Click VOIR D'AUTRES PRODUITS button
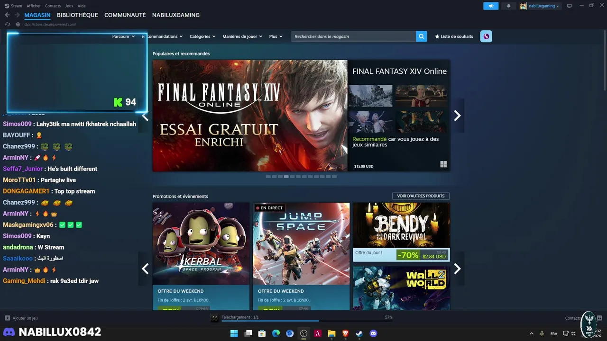The height and width of the screenshot is (341, 607). click(421, 196)
